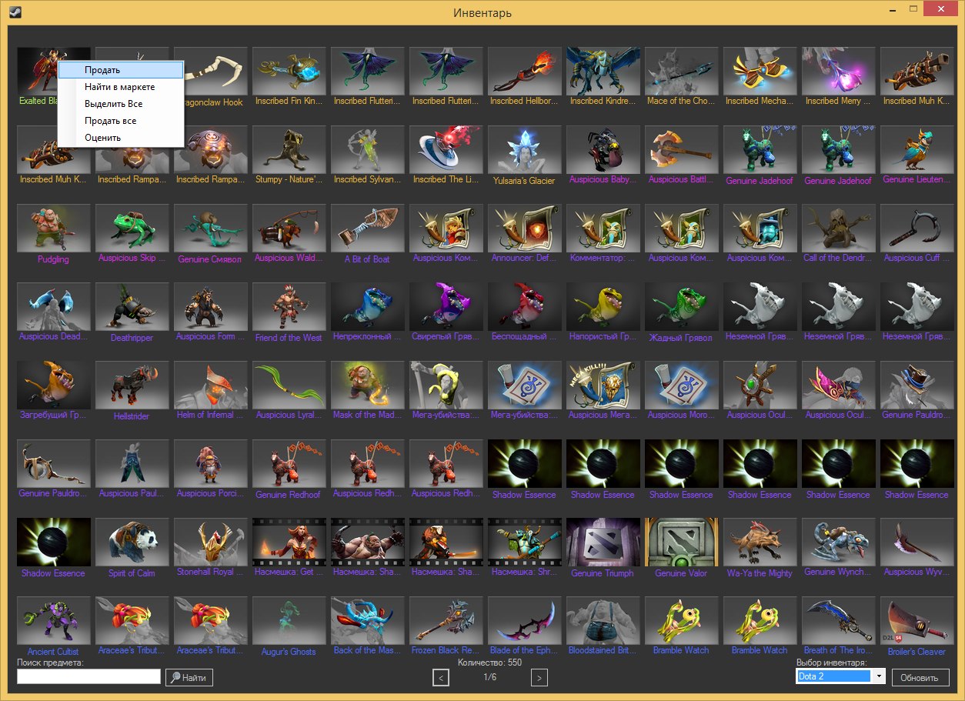The image size is (965, 701).
Task: Select the Inscribed Hellborn staff item
Action: point(525,72)
